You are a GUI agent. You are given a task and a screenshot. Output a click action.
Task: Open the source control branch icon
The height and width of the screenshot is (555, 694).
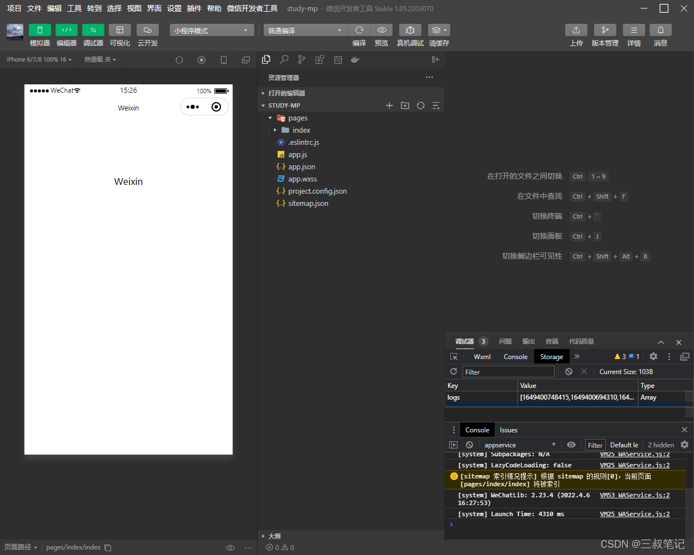point(301,59)
